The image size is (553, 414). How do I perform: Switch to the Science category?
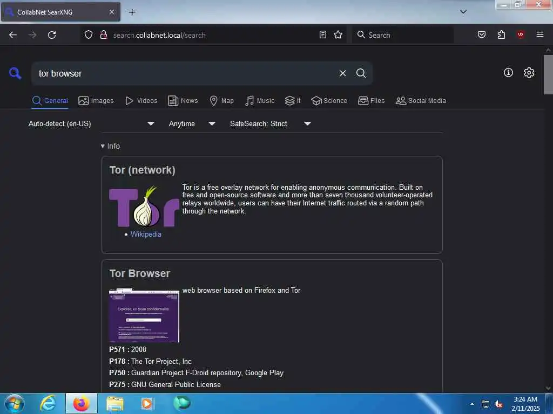[x=329, y=101]
